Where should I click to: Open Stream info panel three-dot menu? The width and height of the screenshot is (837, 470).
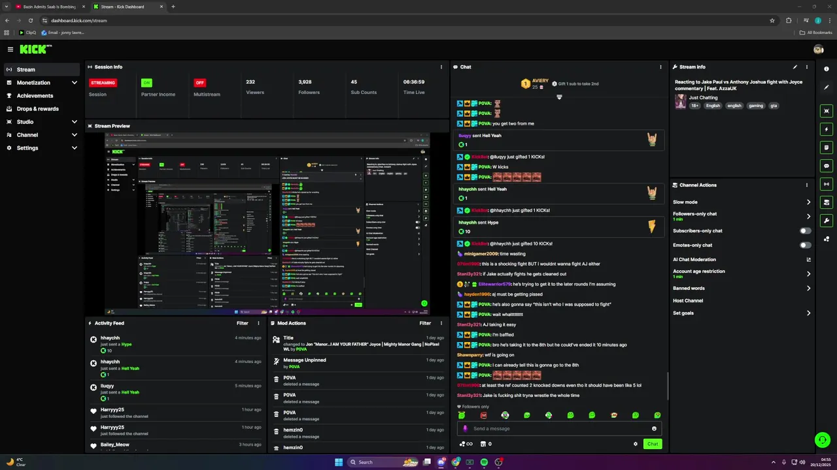tap(806, 67)
